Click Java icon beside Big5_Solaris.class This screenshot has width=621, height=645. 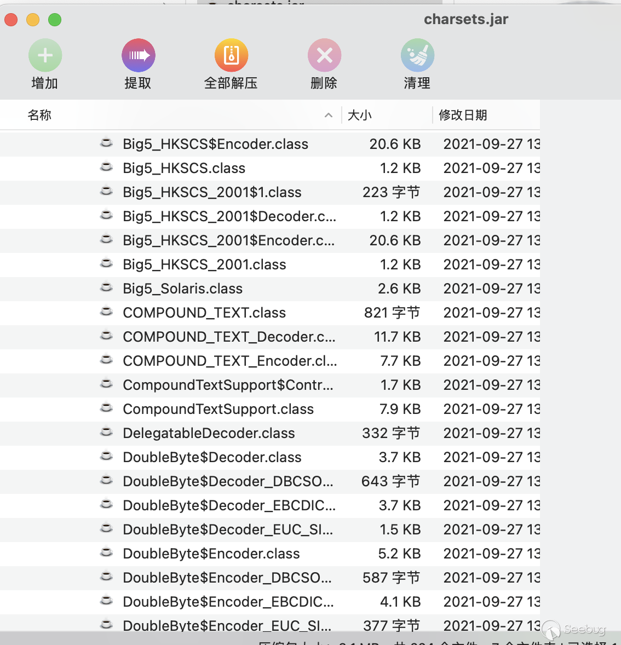107,287
